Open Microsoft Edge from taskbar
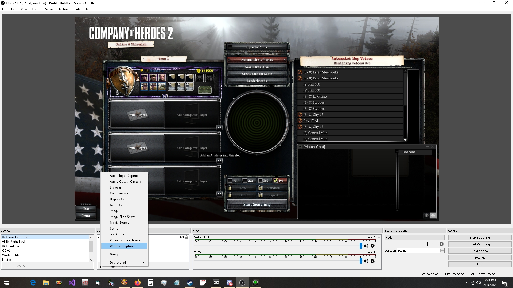Viewport: 513px width, 288px height. click(33, 283)
